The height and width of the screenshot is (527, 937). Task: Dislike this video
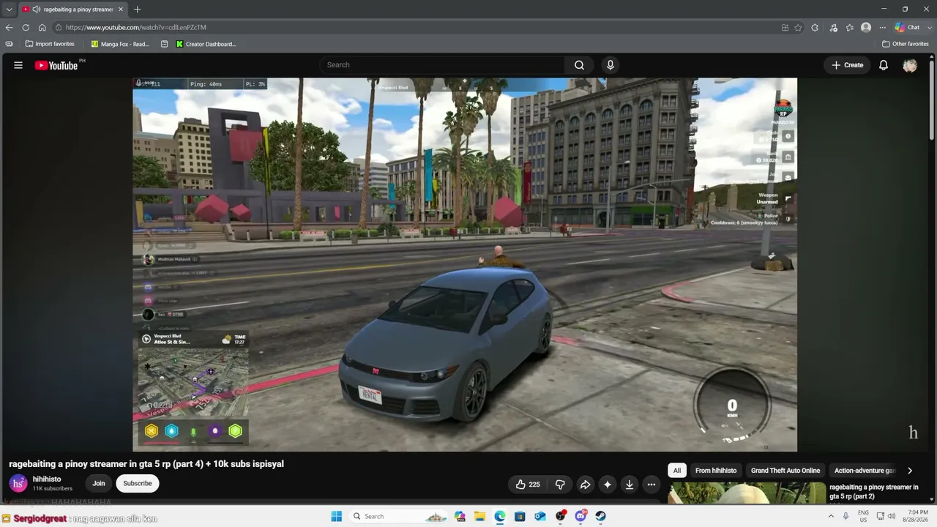pyautogui.click(x=560, y=485)
